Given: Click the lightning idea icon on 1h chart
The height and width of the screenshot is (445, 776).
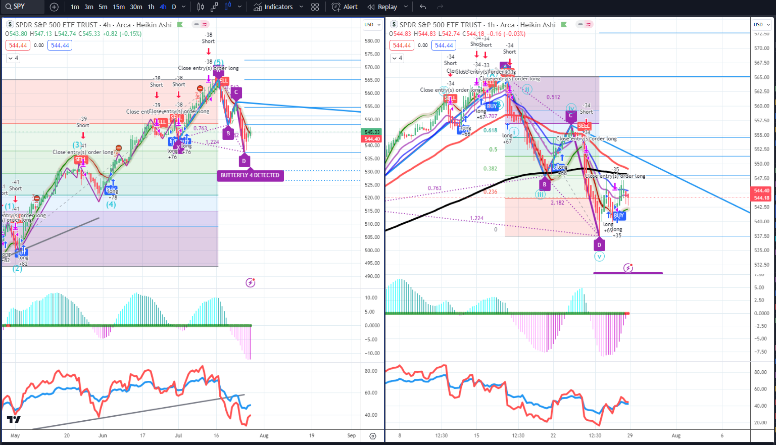Looking at the screenshot, I should (x=628, y=268).
